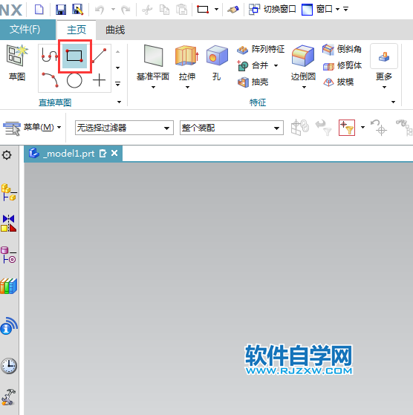This screenshot has height=415, width=413.
Task: Click the 草图 sketch tool
Action: tap(17, 63)
